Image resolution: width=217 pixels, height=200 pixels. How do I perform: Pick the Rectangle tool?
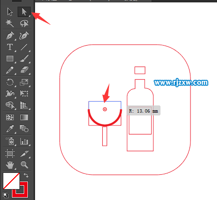click(x=10, y=58)
